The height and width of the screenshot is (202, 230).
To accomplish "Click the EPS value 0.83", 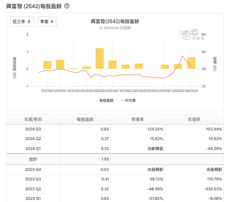I will pyautogui.click(x=105, y=129).
